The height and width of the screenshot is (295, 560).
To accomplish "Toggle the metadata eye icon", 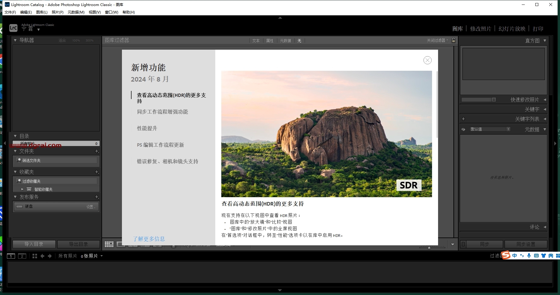I will (x=463, y=129).
